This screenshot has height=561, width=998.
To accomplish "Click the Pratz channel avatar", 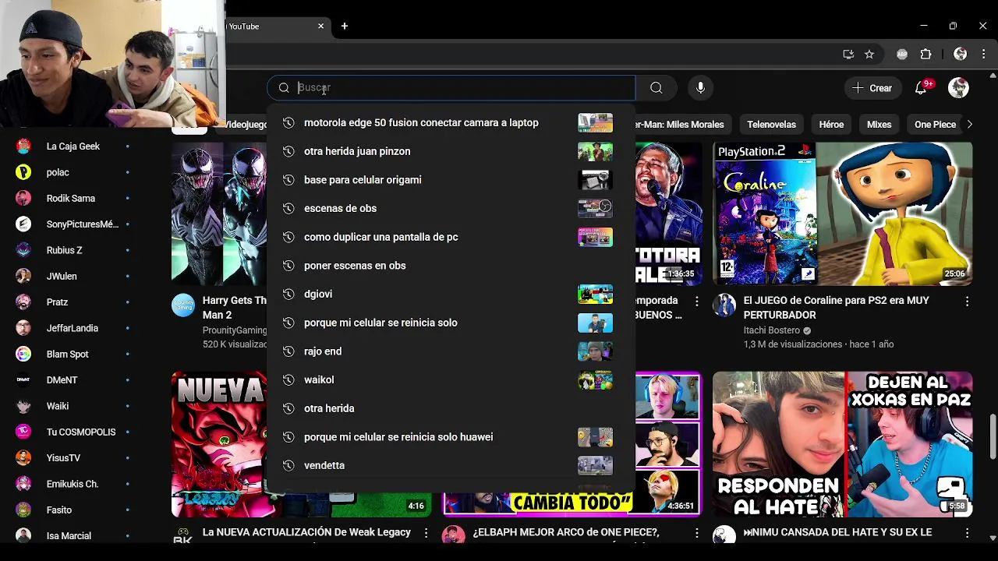I will [23, 302].
